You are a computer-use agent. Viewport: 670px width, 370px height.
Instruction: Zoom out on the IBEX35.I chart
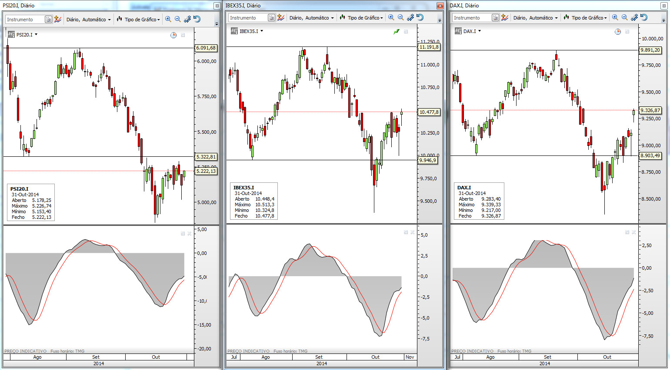[401, 18]
